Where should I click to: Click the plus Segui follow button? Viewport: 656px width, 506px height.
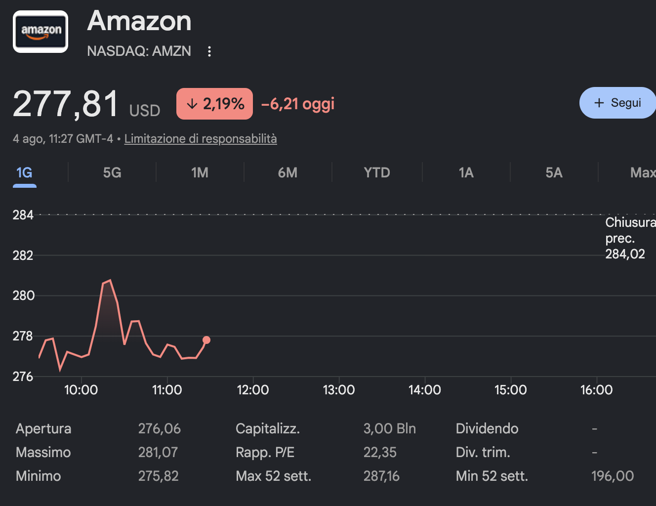[x=617, y=103]
